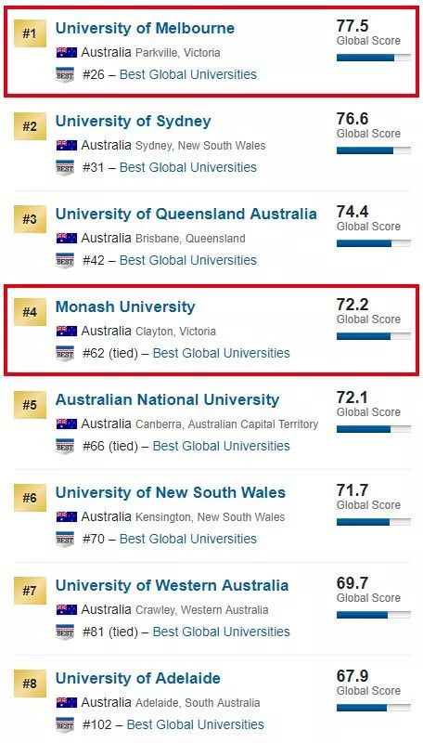
Task: Open University of New South Wales link
Action: [x=171, y=492]
